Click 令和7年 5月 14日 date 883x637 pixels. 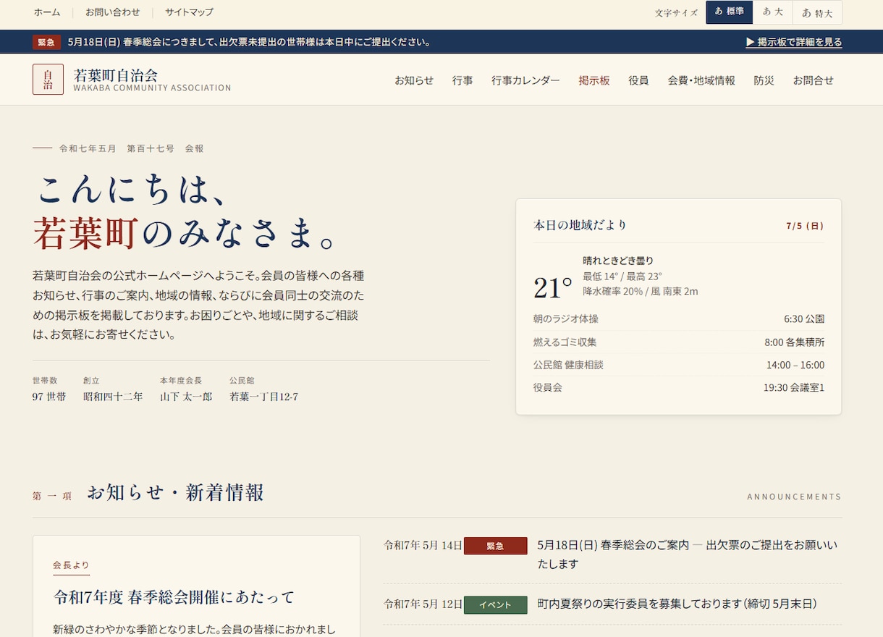423,546
